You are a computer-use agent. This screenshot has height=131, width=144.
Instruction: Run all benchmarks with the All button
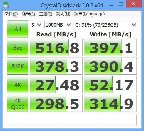[x=18, y=29]
